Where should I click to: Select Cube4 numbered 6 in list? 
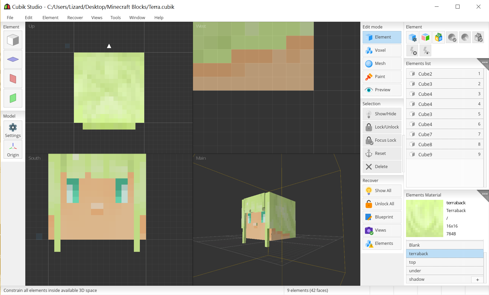pyautogui.click(x=445, y=124)
